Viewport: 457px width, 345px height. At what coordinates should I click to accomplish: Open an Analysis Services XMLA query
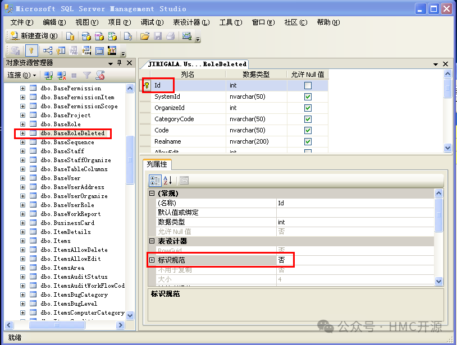tap(112, 36)
